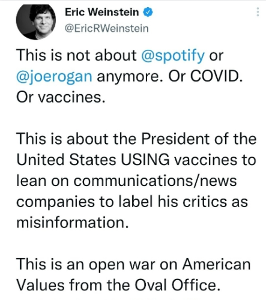Open Eric Weinstein's profile picture
This screenshot has height=300, width=266.
click(x=36, y=22)
